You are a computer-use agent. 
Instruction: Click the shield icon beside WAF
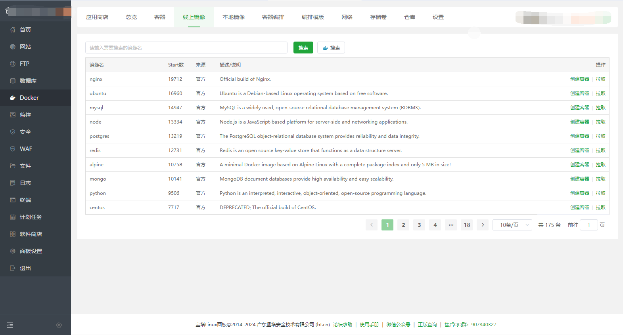point(13,149)
